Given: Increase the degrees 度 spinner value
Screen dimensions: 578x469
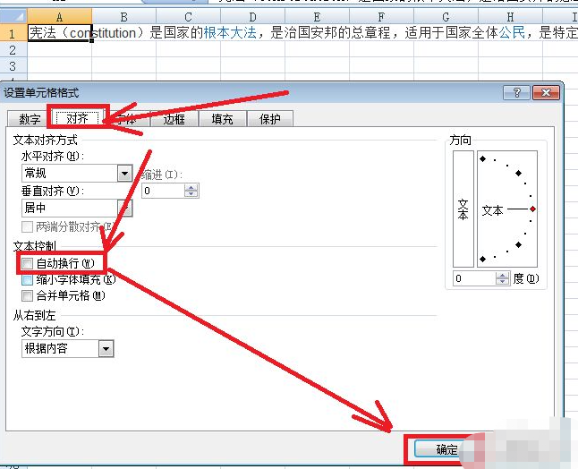Looking at the screenshot, I should 502,275.
